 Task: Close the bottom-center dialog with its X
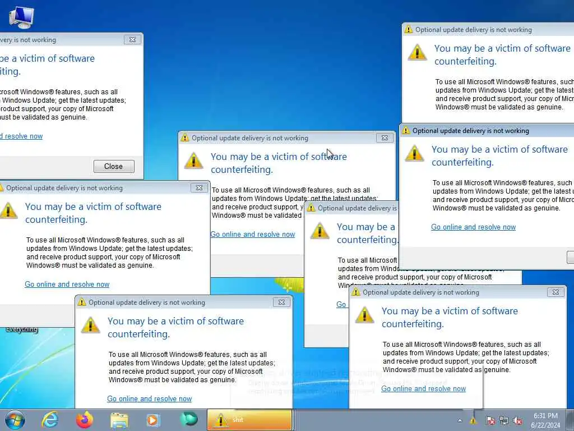pyautogui.click(x=281, y=302)
